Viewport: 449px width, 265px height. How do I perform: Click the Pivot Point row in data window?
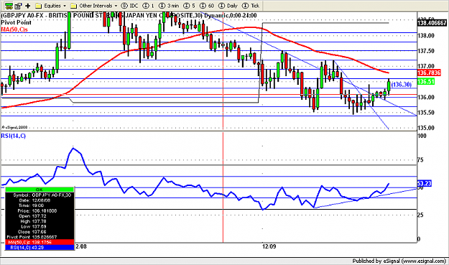(x=40, y=237)
